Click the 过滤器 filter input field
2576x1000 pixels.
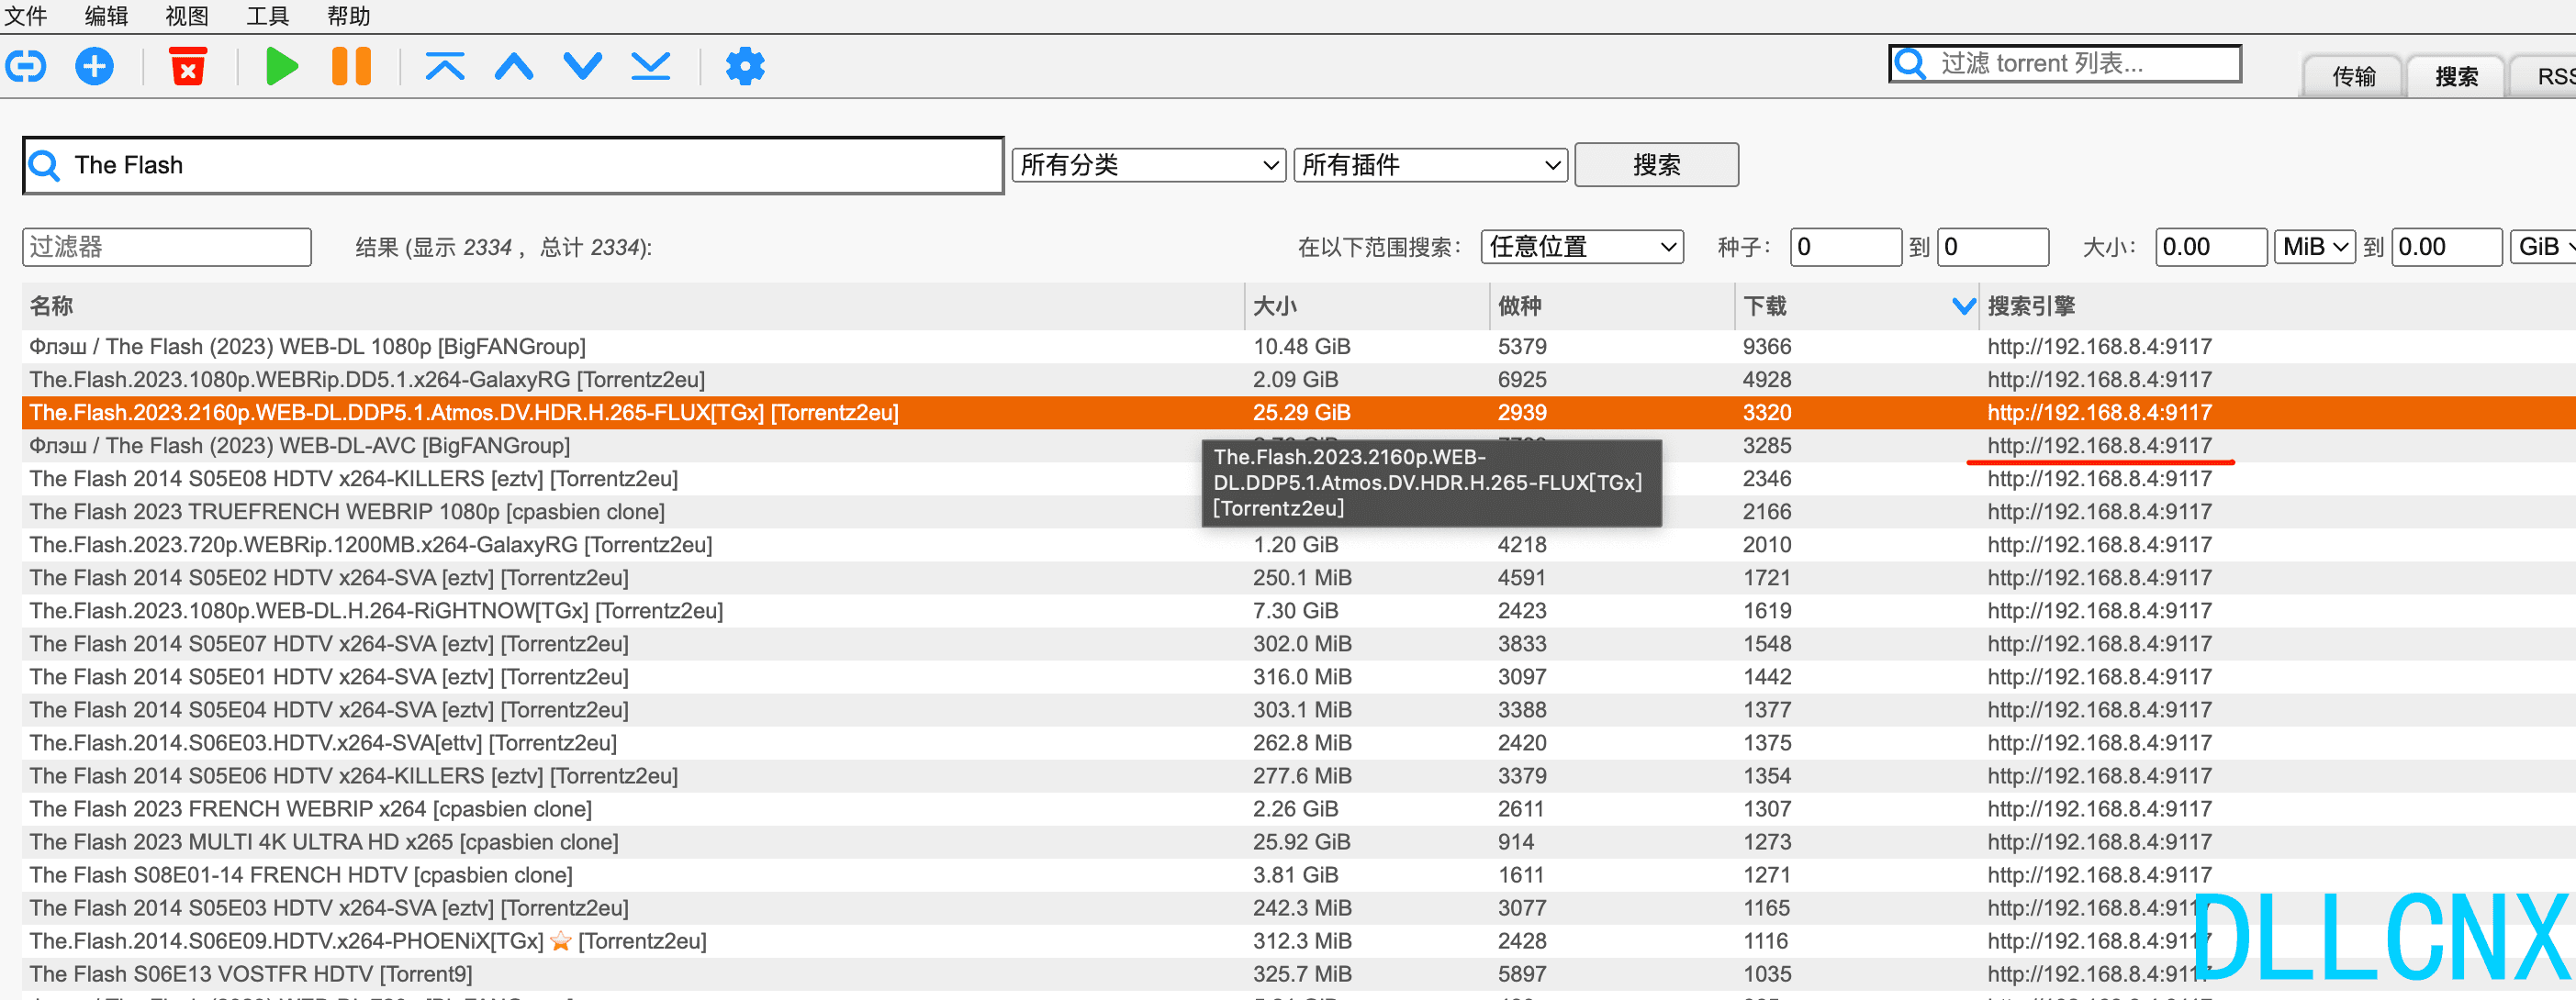tap(168, 246)
